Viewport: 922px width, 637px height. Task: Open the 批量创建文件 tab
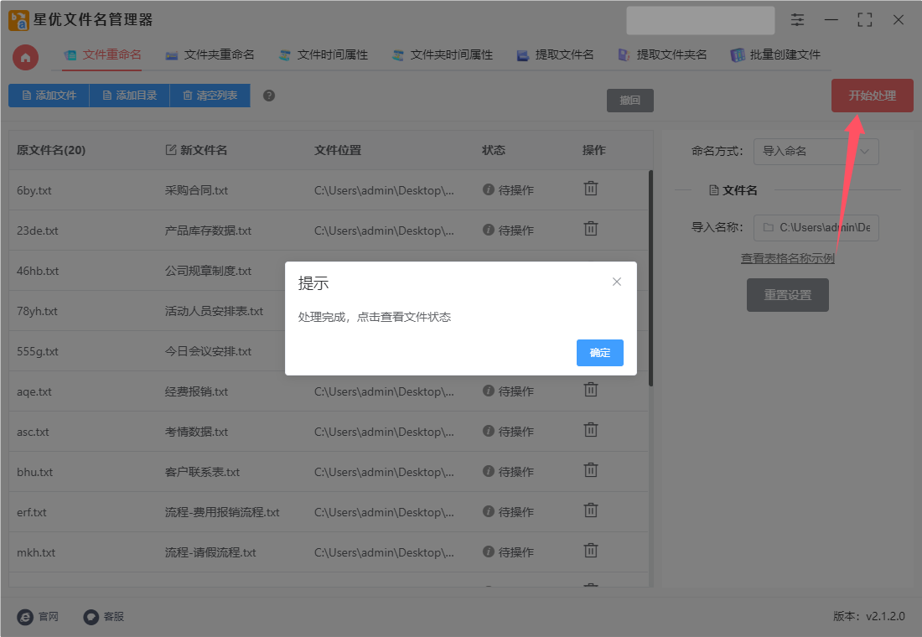775,54
